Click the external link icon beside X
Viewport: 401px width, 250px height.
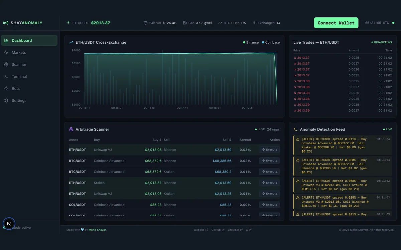pos(250,230)
